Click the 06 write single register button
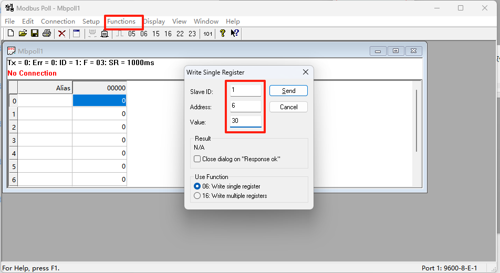 pyautogui.click(x=144, y=34)
